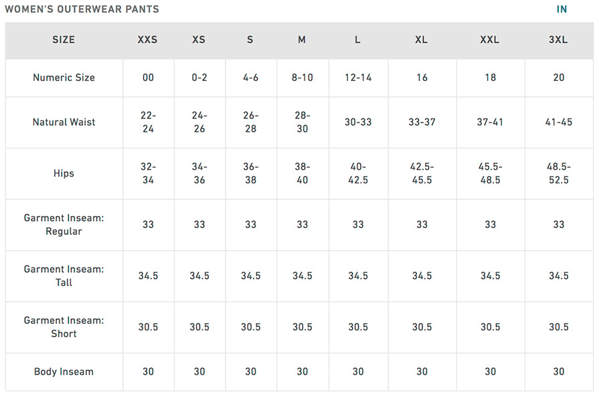Select the Hips row label

[64, 173]
